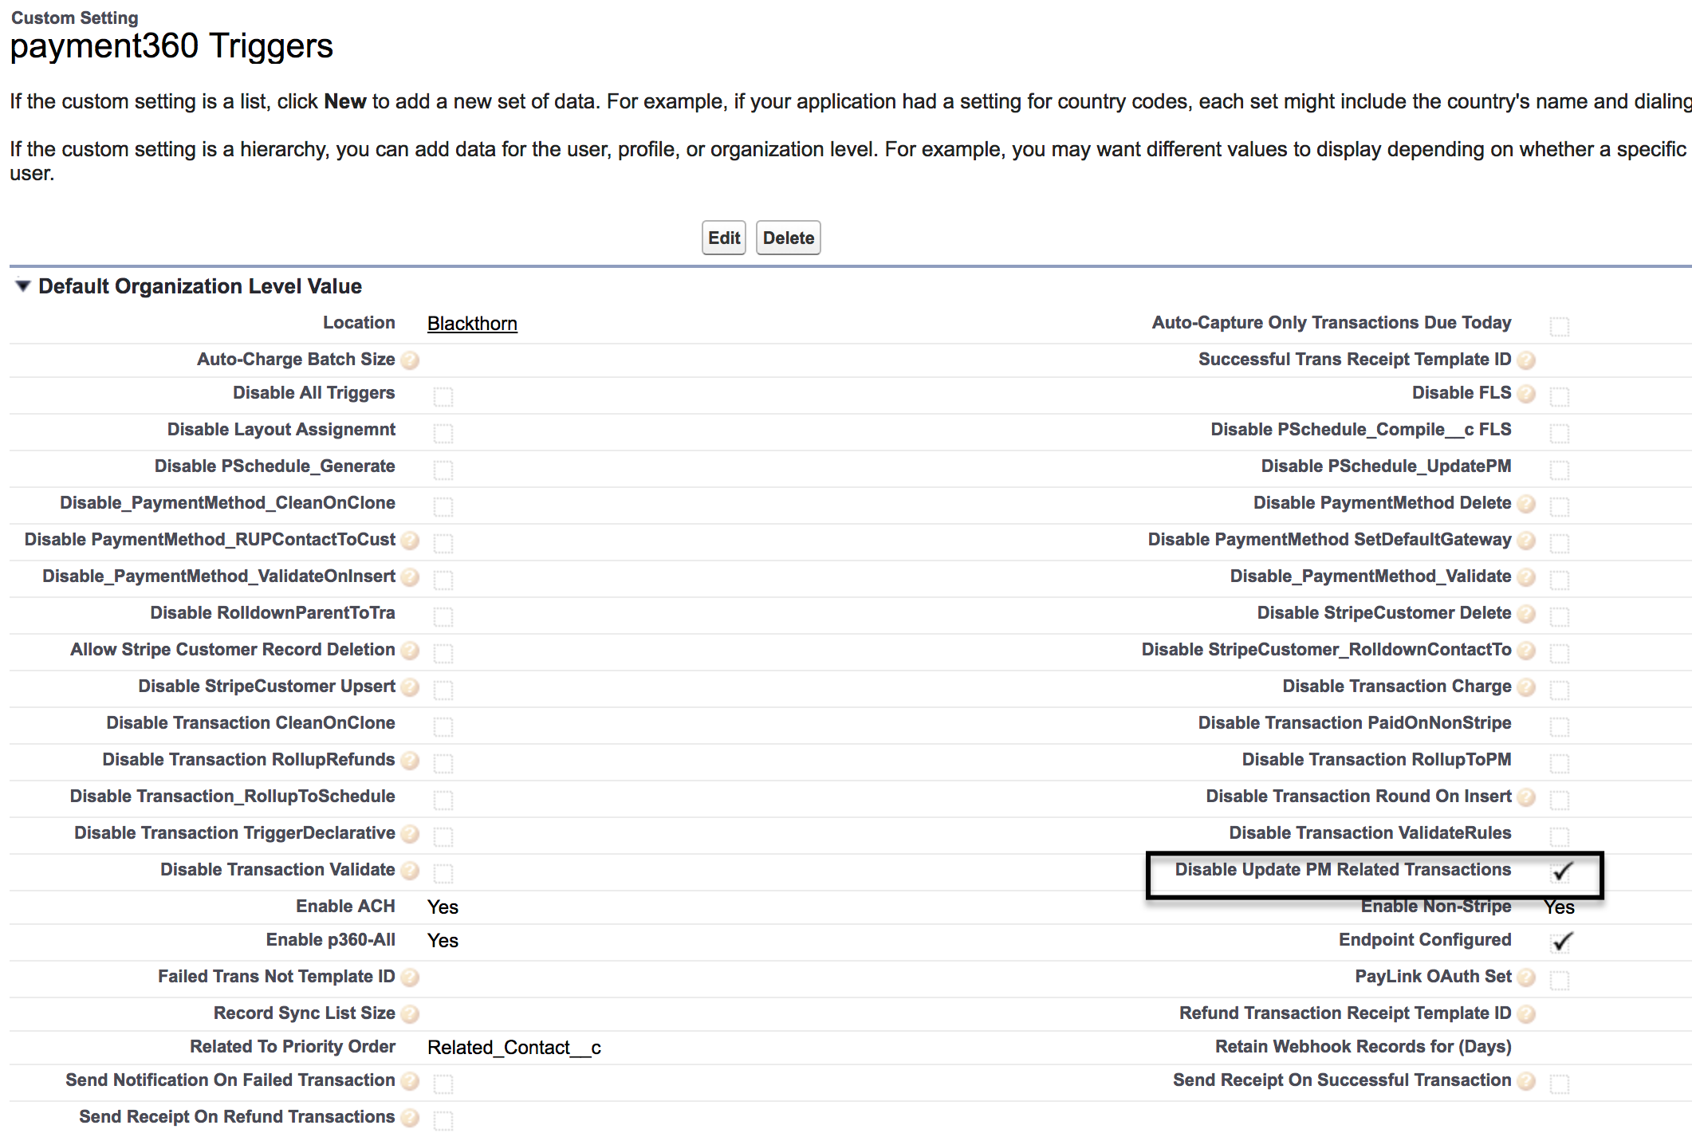Toggle the Disable All Triggers checkbox

point(443,396)
